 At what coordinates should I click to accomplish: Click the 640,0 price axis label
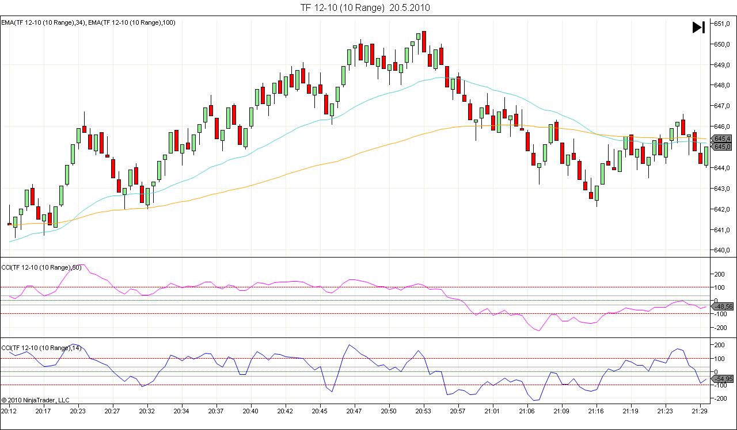(723, 250)
